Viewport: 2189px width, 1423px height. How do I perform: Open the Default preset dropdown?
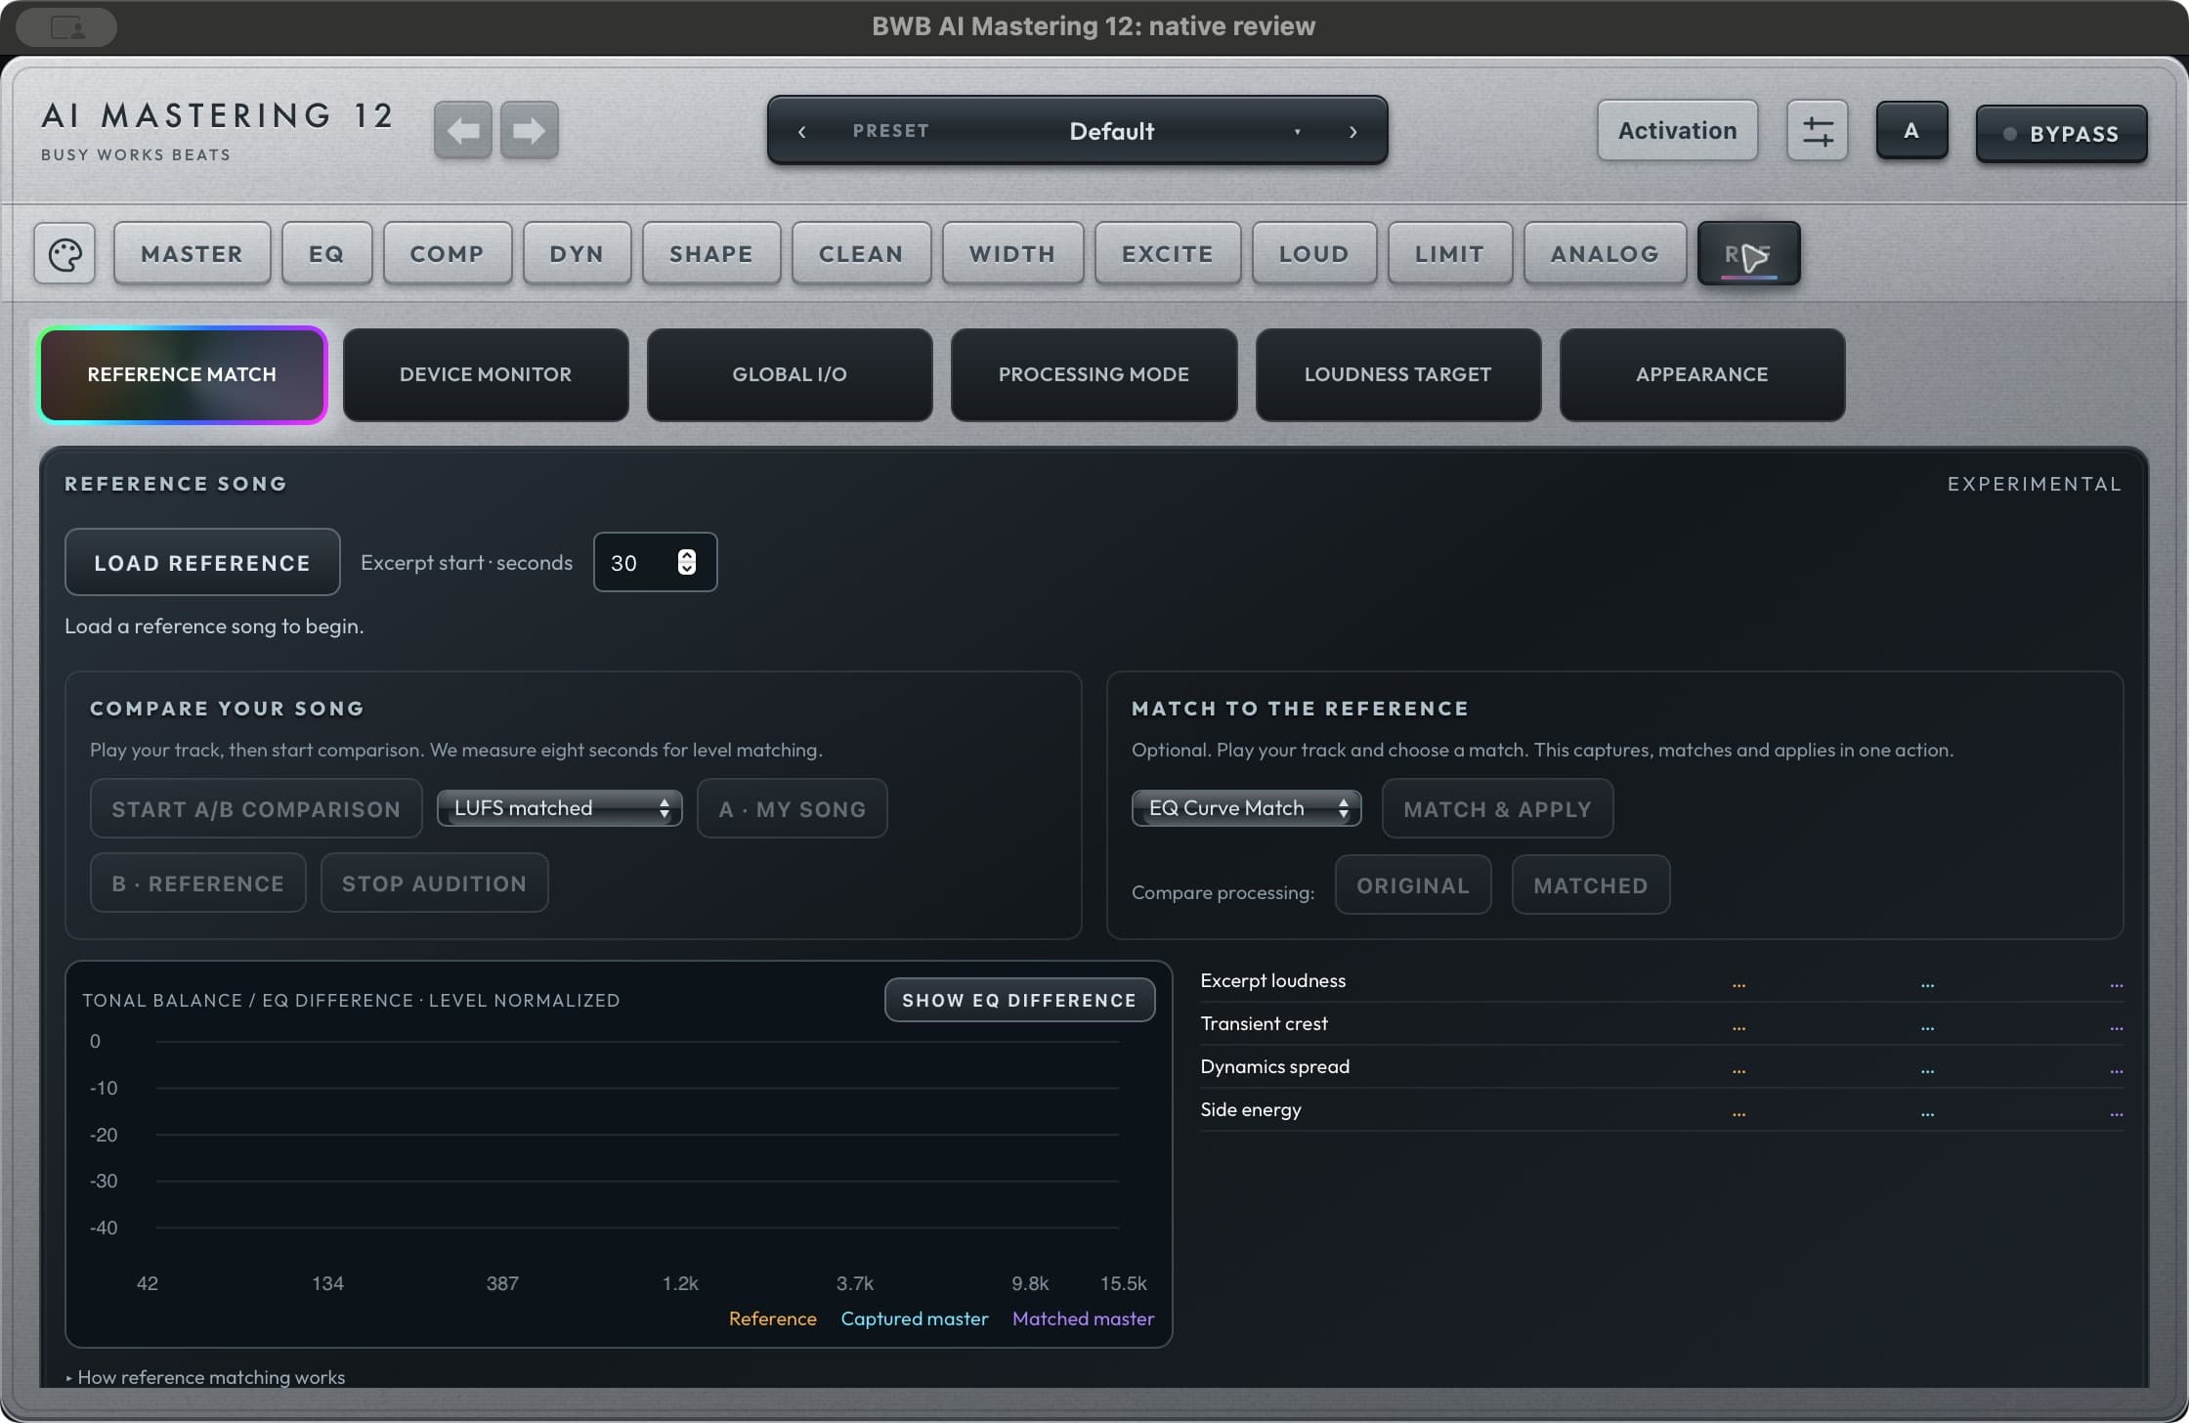(1111, 131)
